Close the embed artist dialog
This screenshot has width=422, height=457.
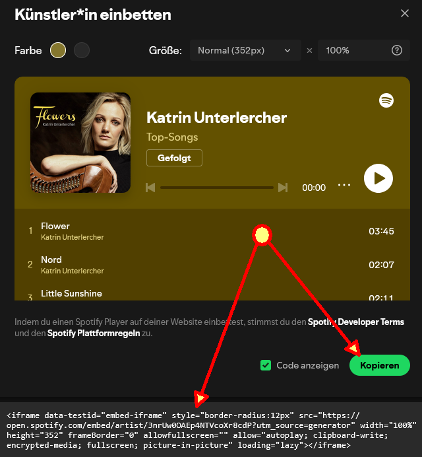[405, 13]
